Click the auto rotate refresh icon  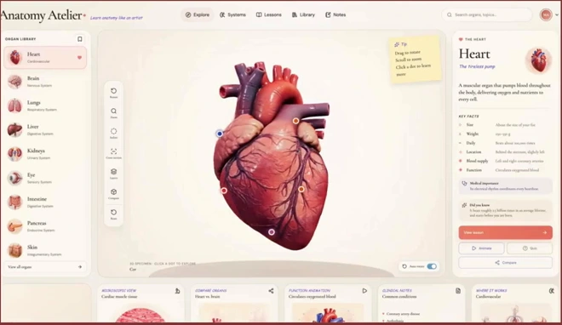tap(404, 266)
